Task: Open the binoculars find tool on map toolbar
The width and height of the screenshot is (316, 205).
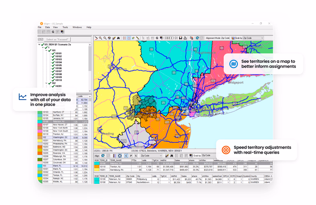Action: click(x=118, y=38)
